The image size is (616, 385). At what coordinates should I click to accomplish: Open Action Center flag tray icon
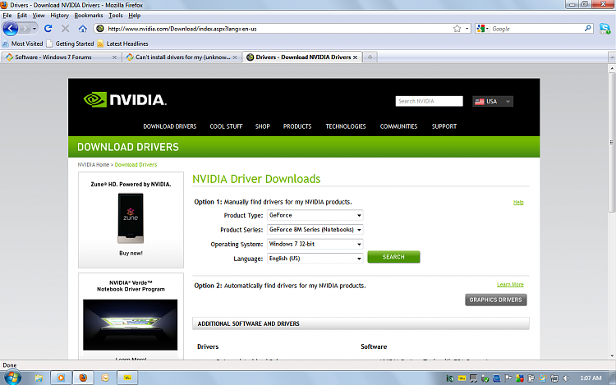click(508, 378)
